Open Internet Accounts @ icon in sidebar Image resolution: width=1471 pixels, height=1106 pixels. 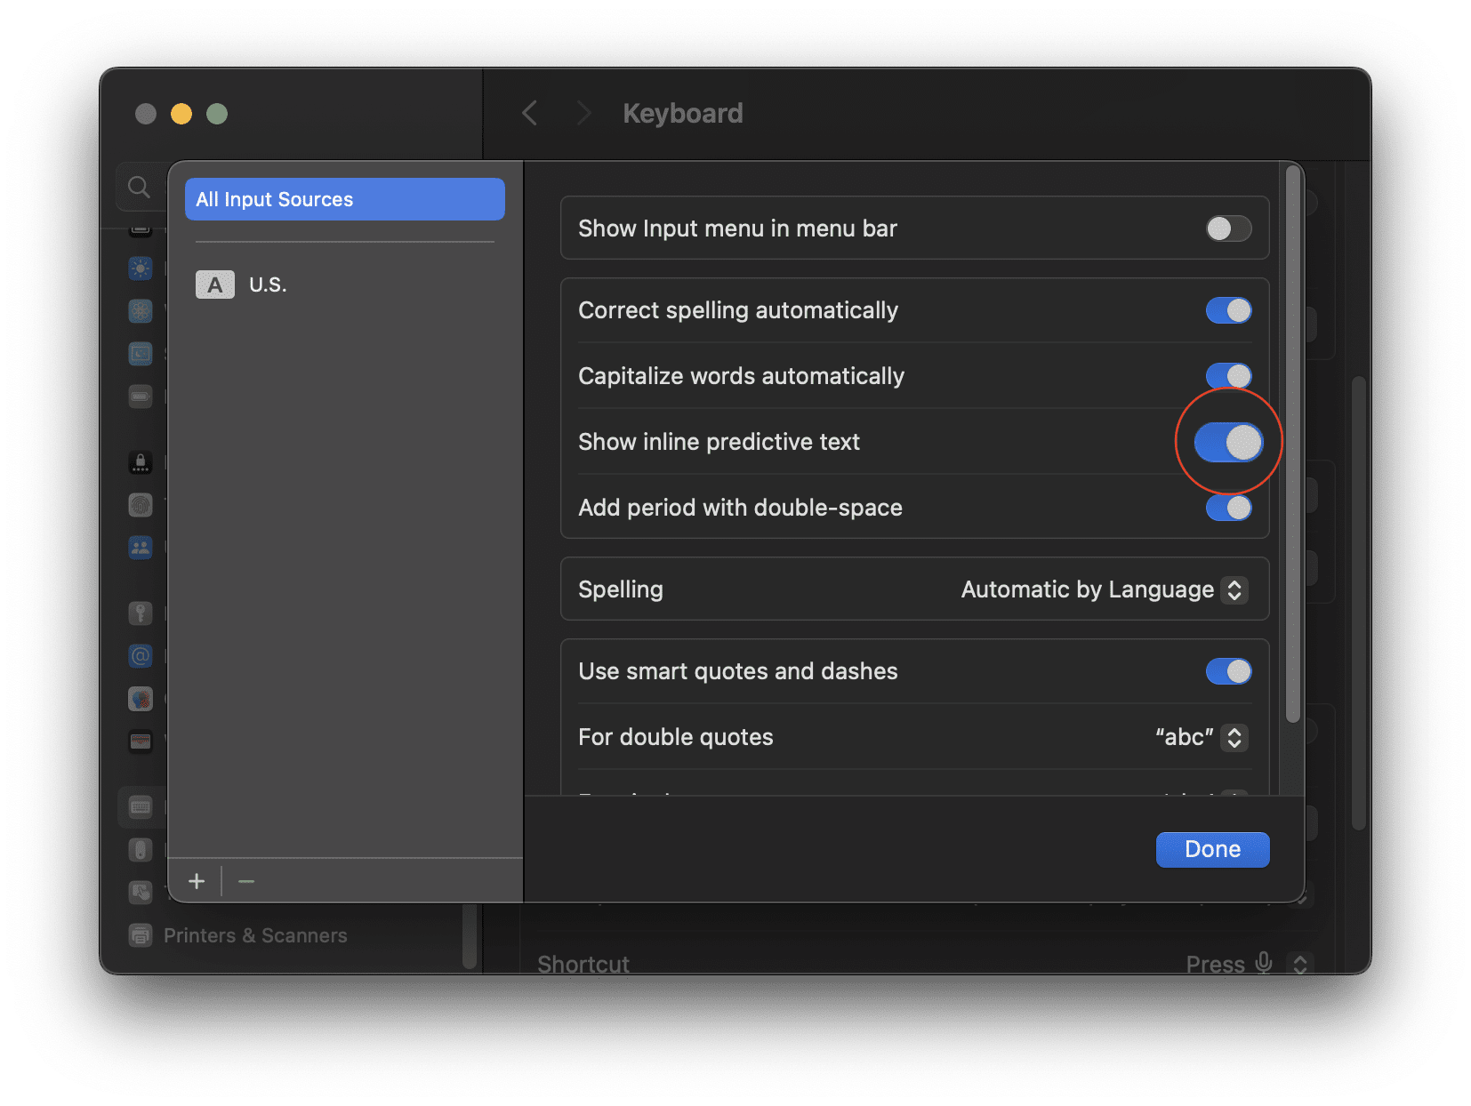click(141, 656)
